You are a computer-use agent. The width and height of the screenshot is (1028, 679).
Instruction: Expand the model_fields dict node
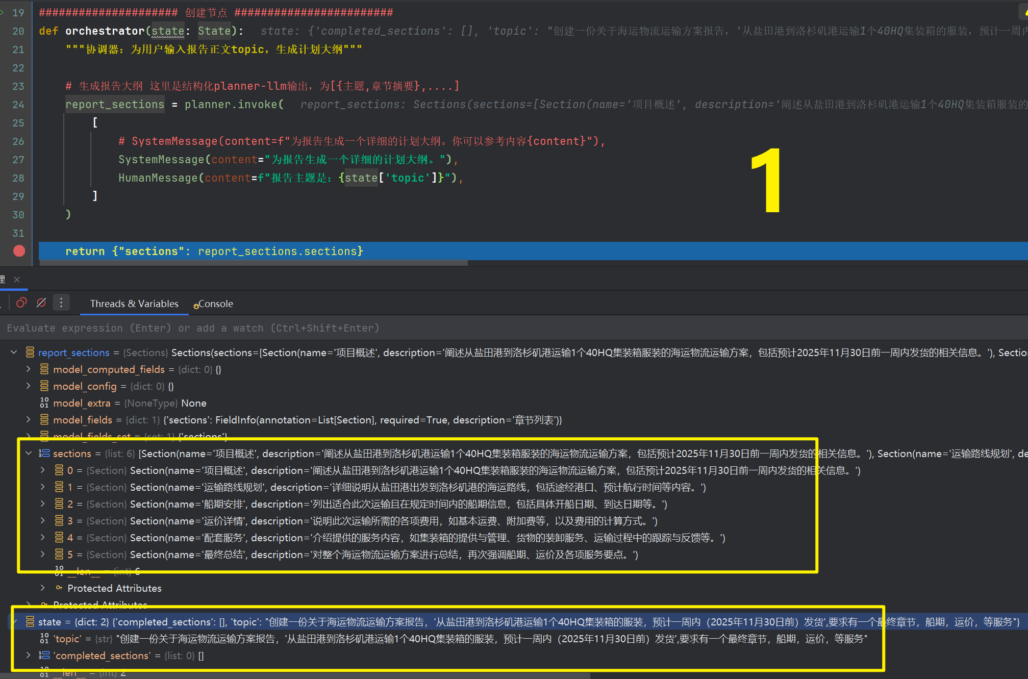[29, 419]
